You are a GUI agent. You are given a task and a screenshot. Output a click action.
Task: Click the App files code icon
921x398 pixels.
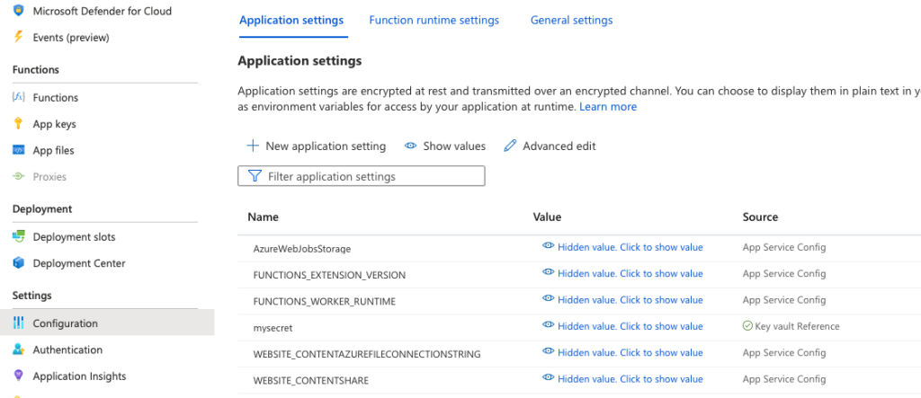tap(18, 150)
